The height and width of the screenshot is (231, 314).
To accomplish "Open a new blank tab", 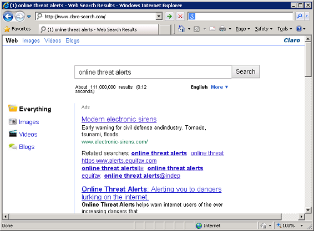I will (x=165, y=29).
